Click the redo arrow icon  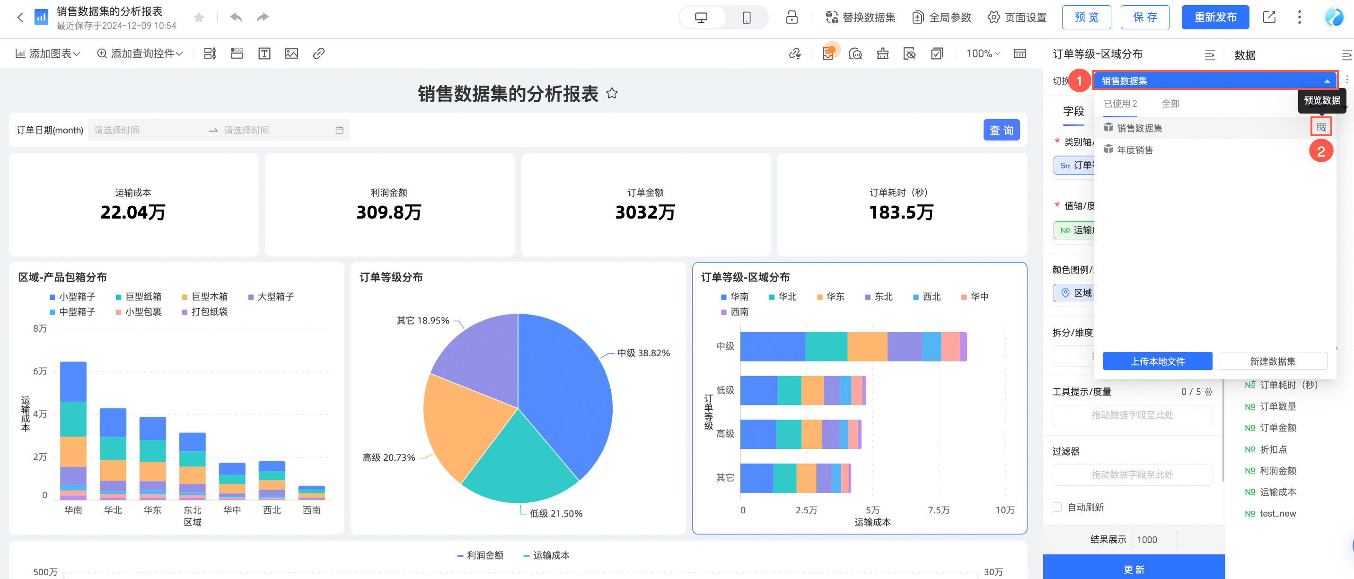coord(263,18)
